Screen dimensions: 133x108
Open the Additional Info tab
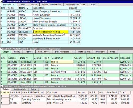[20, 89]
